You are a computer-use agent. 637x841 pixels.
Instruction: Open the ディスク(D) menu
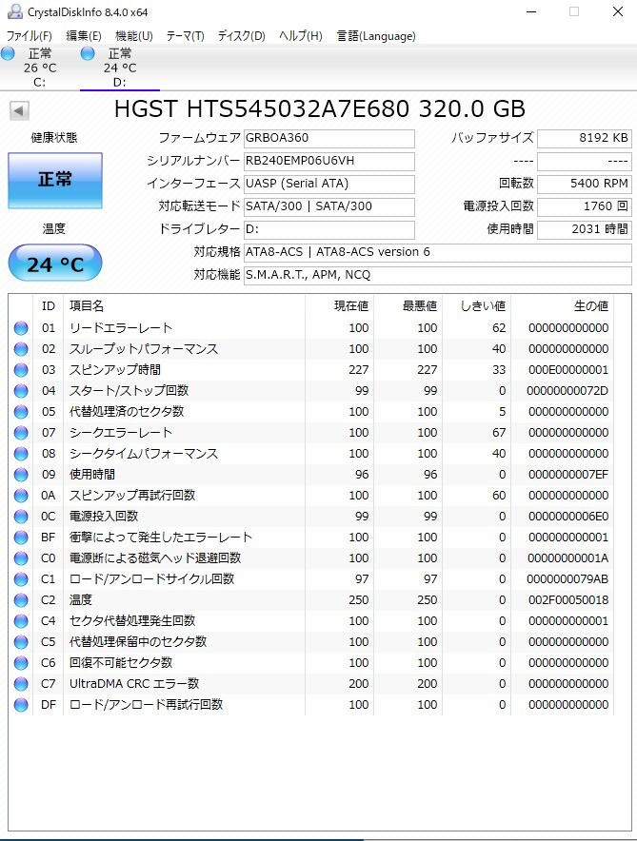point(242,36)
